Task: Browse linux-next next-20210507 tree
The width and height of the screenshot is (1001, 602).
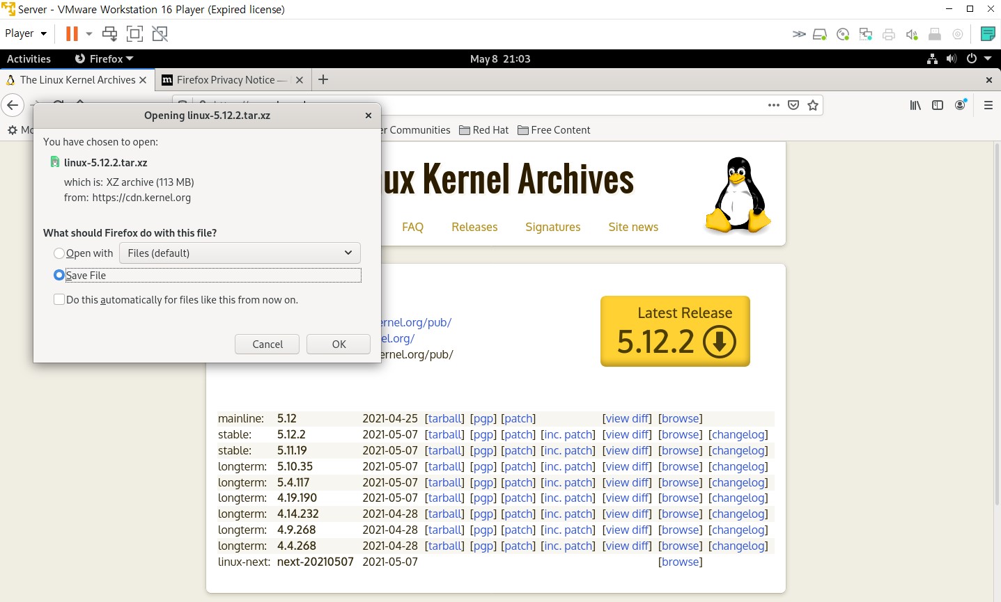Action: (681, 562)
